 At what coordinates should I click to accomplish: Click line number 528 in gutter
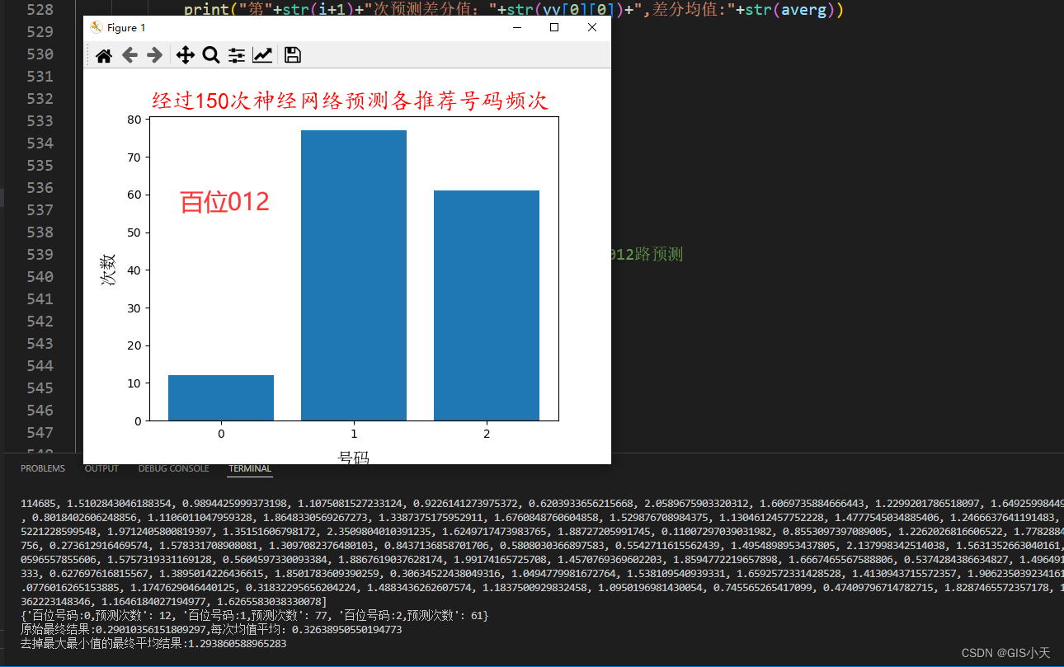click(x=40, y=10)
